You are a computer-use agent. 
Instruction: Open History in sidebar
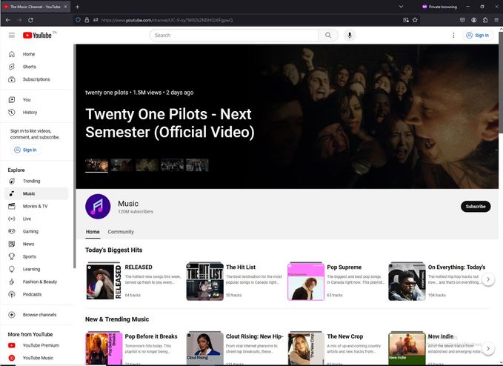pos(36,113)
